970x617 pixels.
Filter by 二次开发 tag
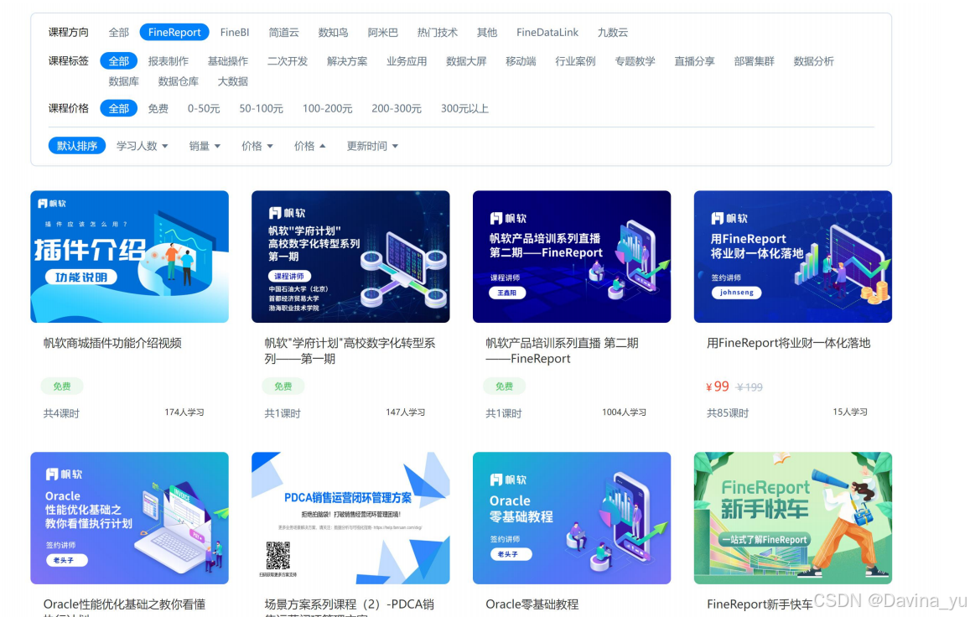pyautogui.click(x=287, y=61)
